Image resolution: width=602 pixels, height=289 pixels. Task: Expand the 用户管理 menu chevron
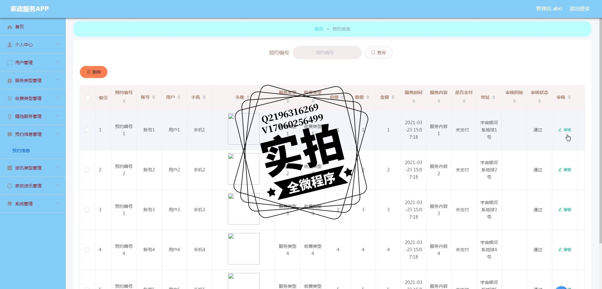(x=58, y=62)
